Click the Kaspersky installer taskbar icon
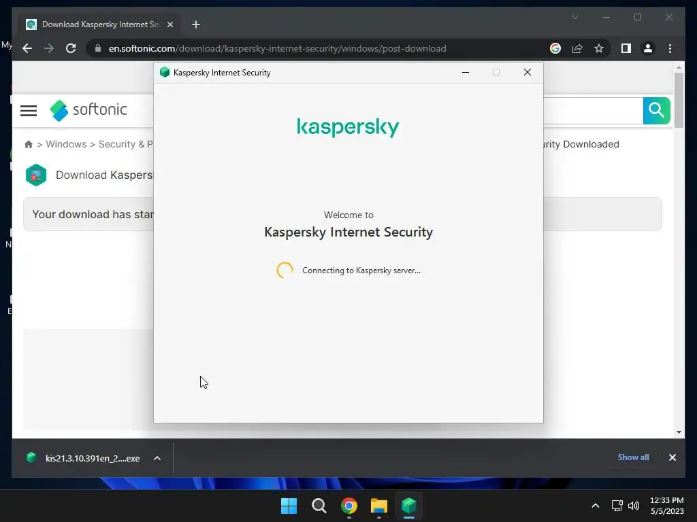Viewport: 697px width, 522px height. [x=408, y=506]
